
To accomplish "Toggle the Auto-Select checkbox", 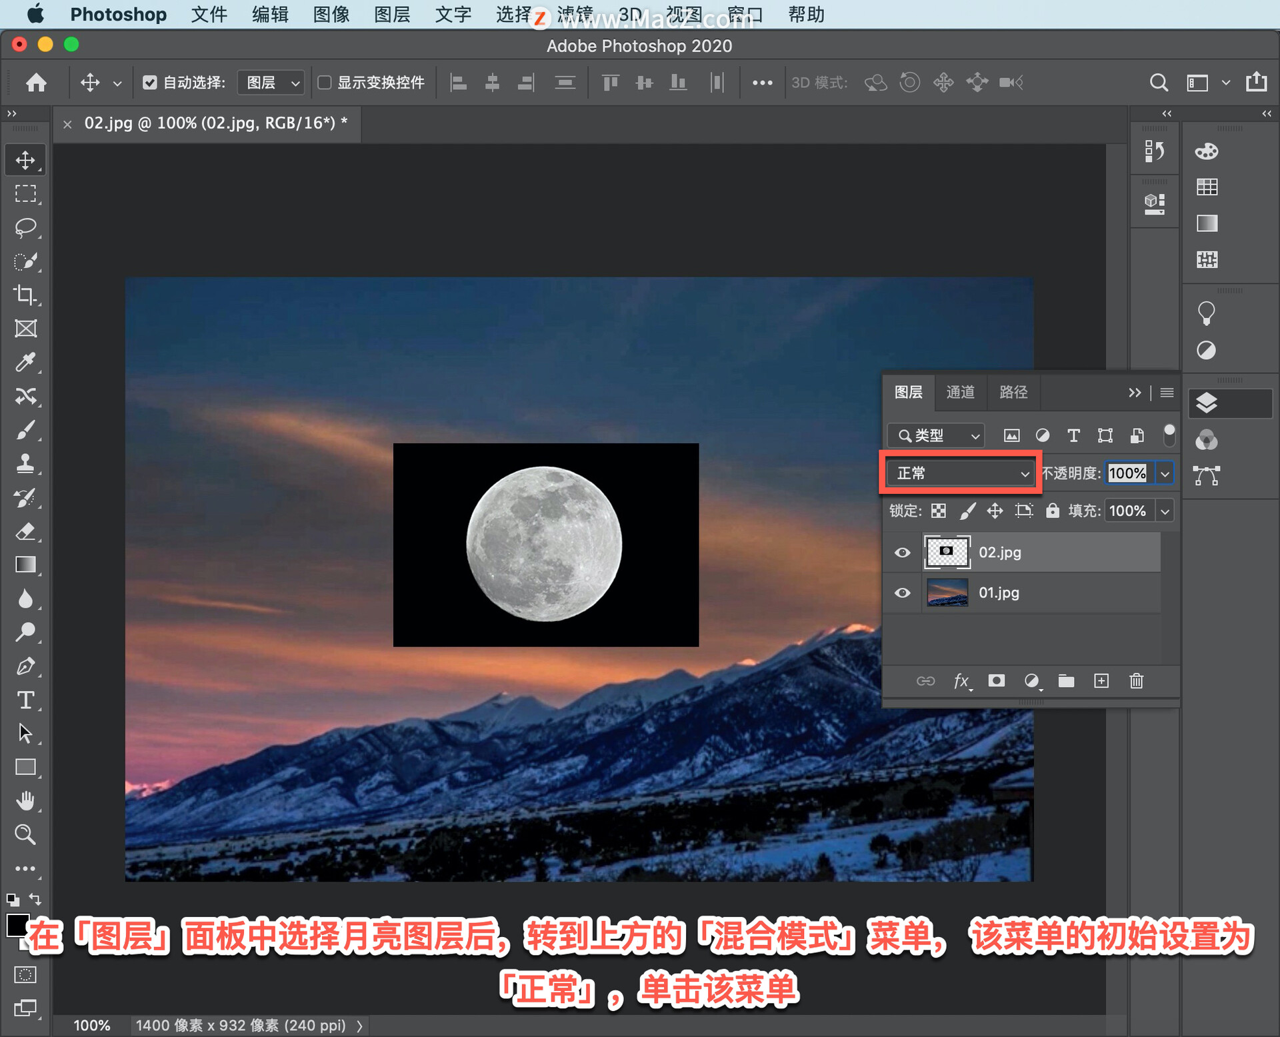I will 150,83.
